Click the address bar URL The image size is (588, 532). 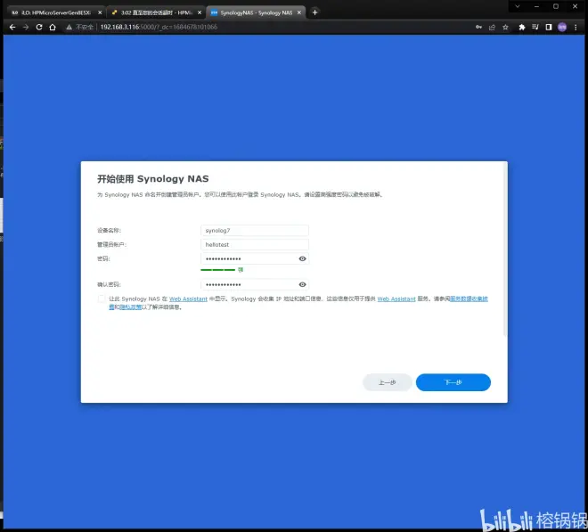(159, 27)
